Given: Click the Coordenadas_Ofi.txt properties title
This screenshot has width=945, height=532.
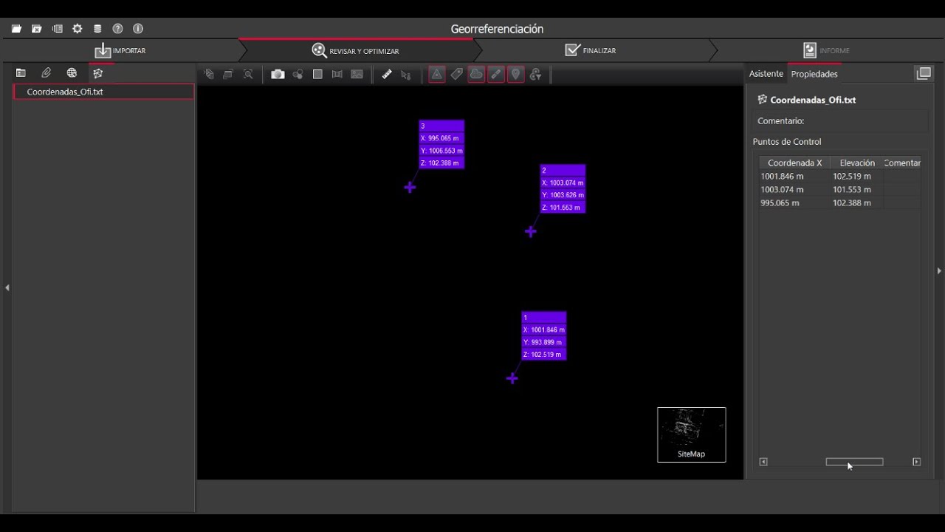Looking at the screenshot, I should (x=813, y=100).
